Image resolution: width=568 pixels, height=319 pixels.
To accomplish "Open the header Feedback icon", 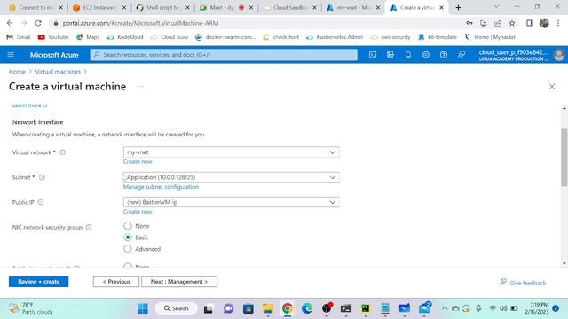I will [461, 55].
